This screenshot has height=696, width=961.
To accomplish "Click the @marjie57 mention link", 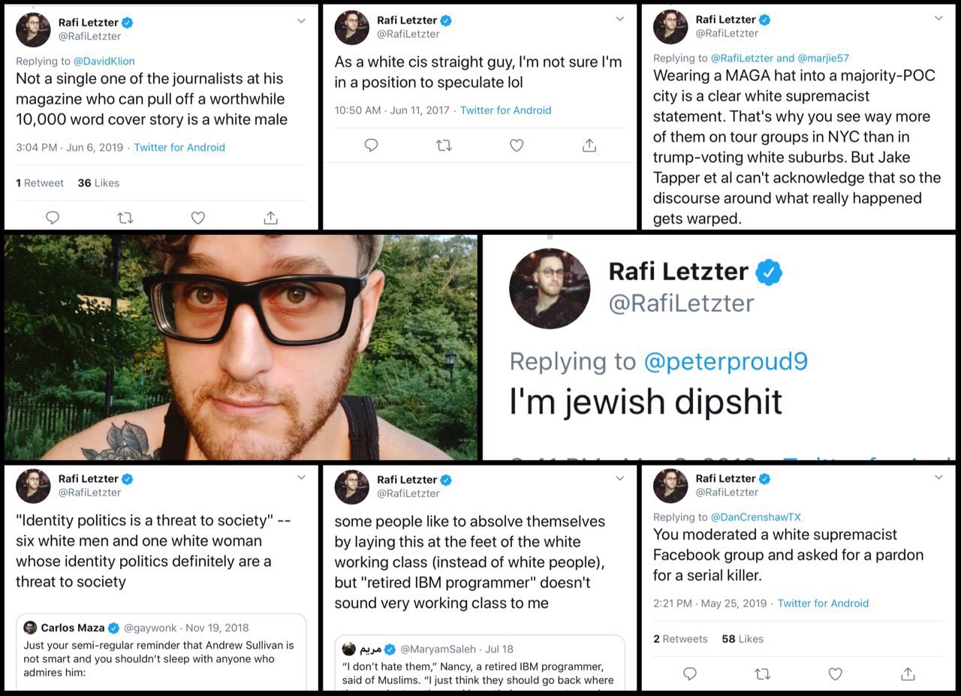I will point(823,58).
